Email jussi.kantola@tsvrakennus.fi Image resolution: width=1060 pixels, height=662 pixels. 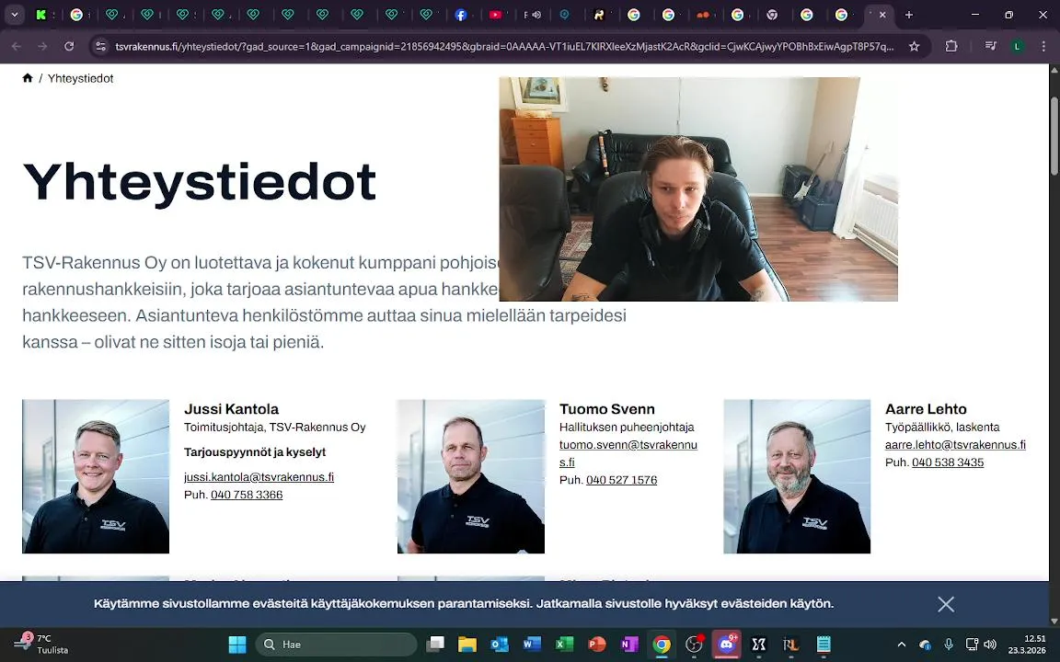tap(259, 477)
